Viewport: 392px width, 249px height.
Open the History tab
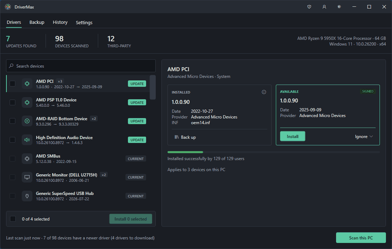(60, 22)
